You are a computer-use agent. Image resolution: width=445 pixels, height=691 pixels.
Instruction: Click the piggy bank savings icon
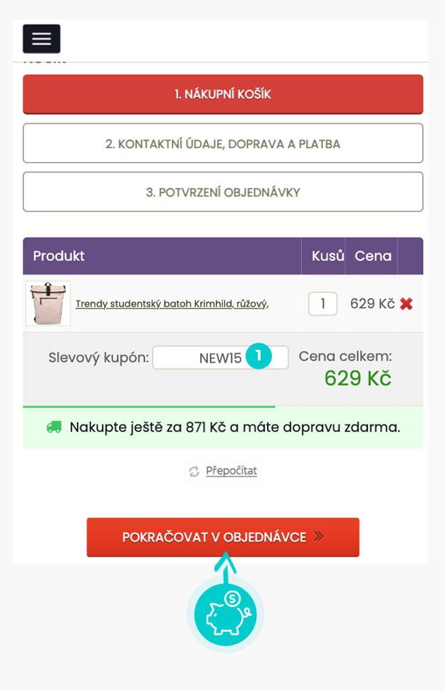point(225,614)
